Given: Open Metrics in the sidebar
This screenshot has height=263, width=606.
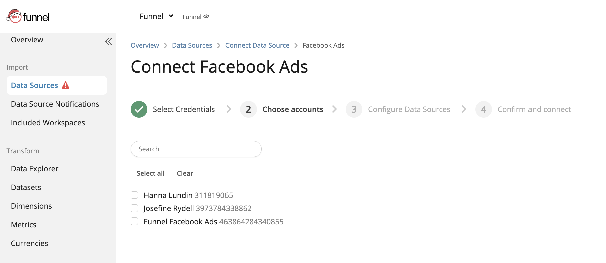Looking at the screenshot, I should coord(24,225).
